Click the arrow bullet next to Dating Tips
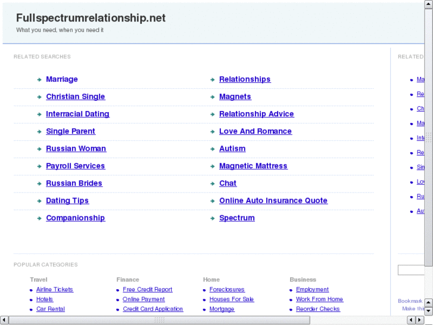 pyautogui.click(x=39, y=201)
